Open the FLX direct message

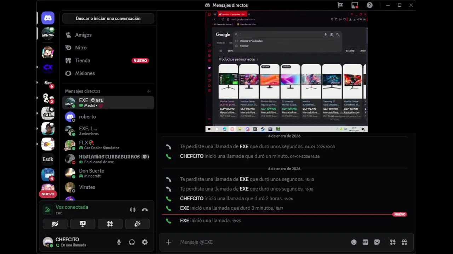108,145
